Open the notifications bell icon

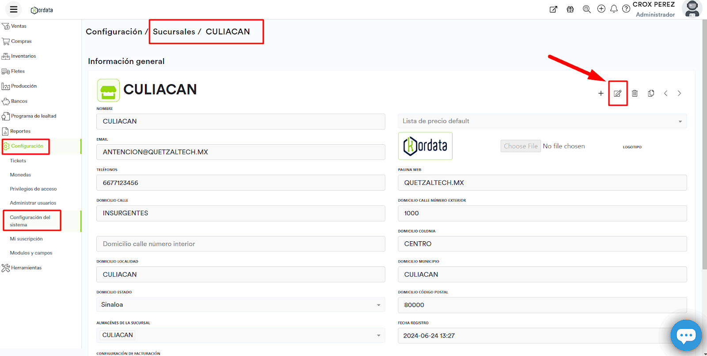pyautogui.click(x=614, y=9)
